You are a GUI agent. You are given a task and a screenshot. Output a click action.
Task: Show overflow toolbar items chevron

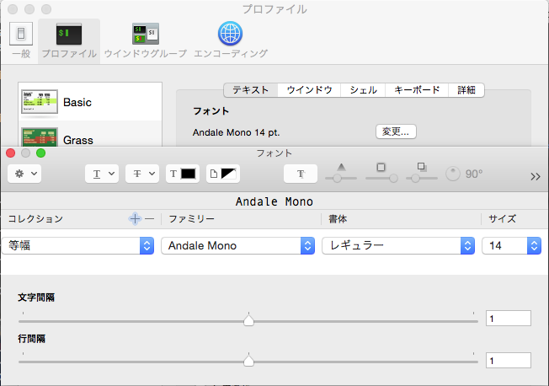tap(535, 175)
